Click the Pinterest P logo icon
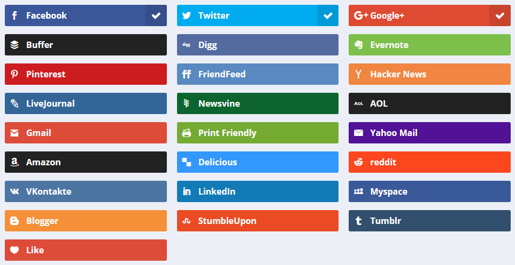 coord(14,74)
